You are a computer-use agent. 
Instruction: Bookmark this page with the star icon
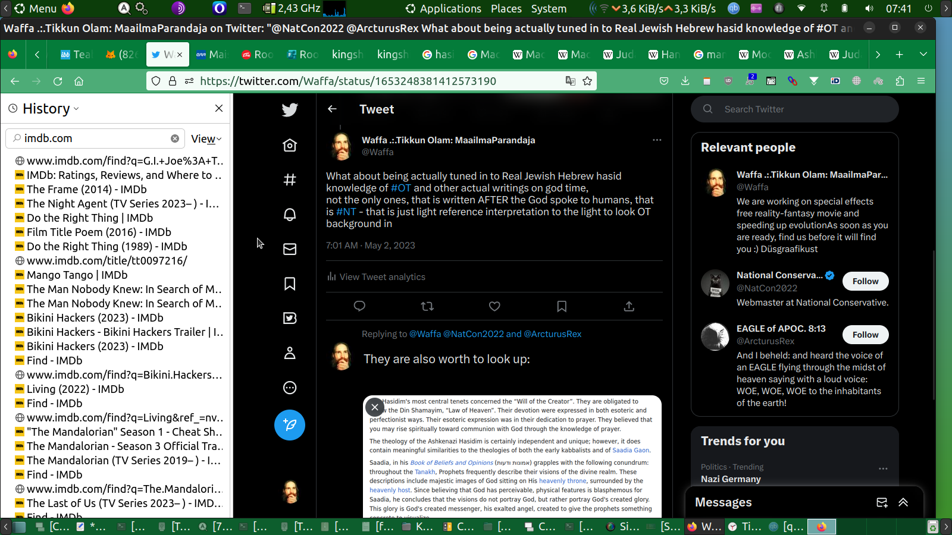pos(587,81)
